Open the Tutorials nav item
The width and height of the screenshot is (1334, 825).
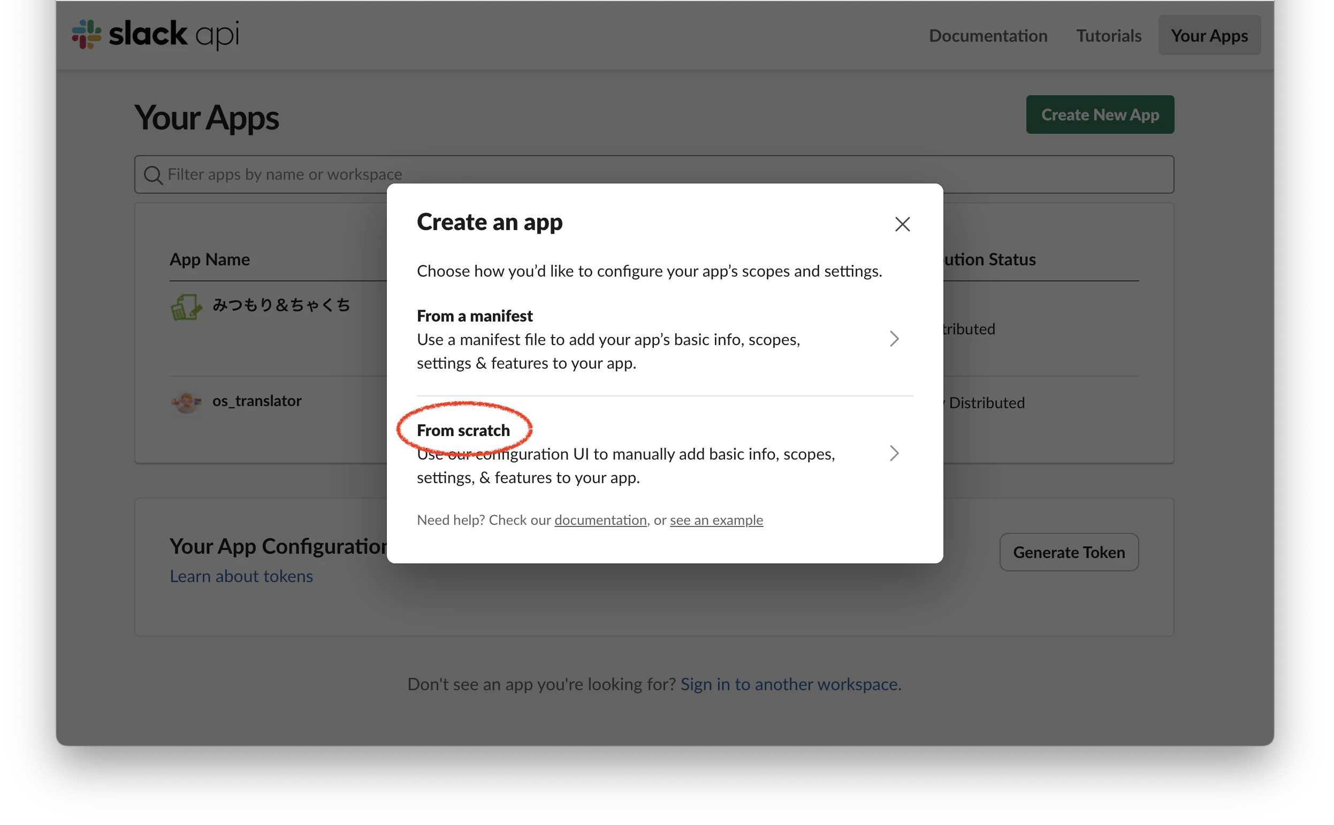click(x=1109, y=35)
